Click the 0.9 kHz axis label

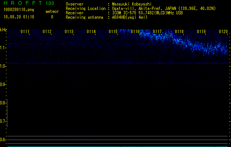click(x=3, y=85)
